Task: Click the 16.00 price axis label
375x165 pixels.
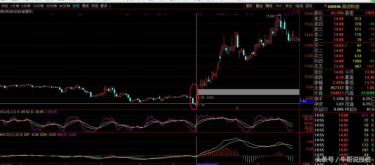Action: 309,13
